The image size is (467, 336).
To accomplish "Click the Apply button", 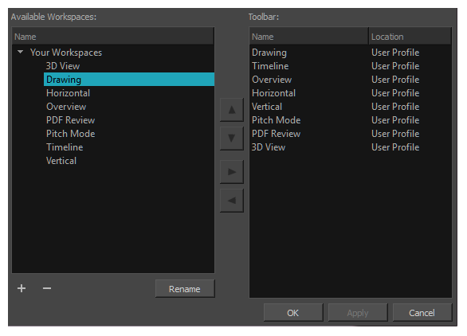I will tap(358, 312).
